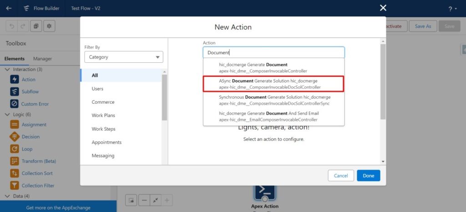Select the Messaging category

[x=121, y=156]
